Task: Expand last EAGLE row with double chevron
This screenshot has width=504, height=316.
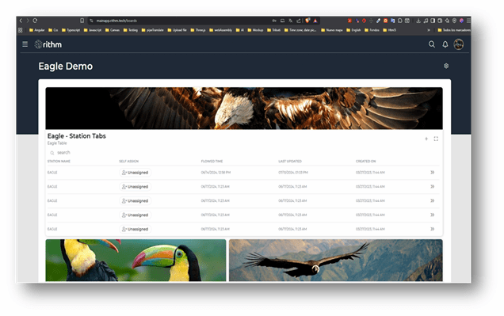Action: [433, 229]
